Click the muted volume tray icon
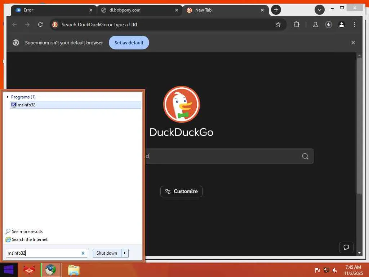 click(x=335, y=270)
